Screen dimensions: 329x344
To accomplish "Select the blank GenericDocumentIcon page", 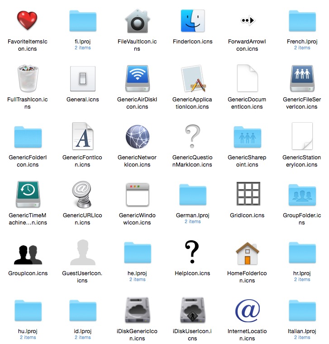I will [x=247, y=78].
